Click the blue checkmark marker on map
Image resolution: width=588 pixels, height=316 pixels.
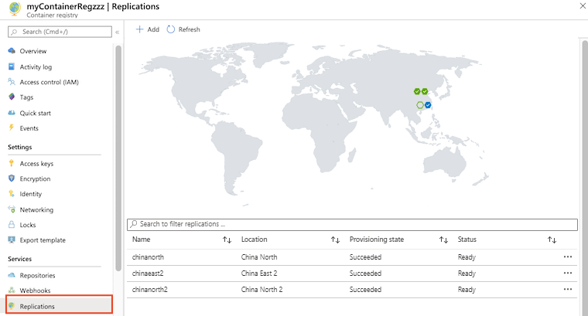pyautogui.click(x=428, y=105)
